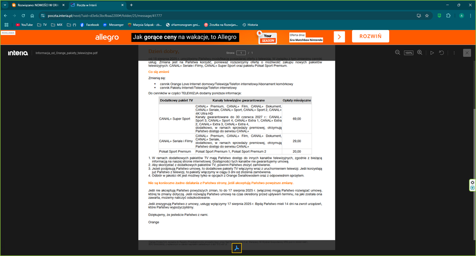This screenshot has height=256, width=476.
Task: Click the 'Orange' signature text
Action: (153, 222)
